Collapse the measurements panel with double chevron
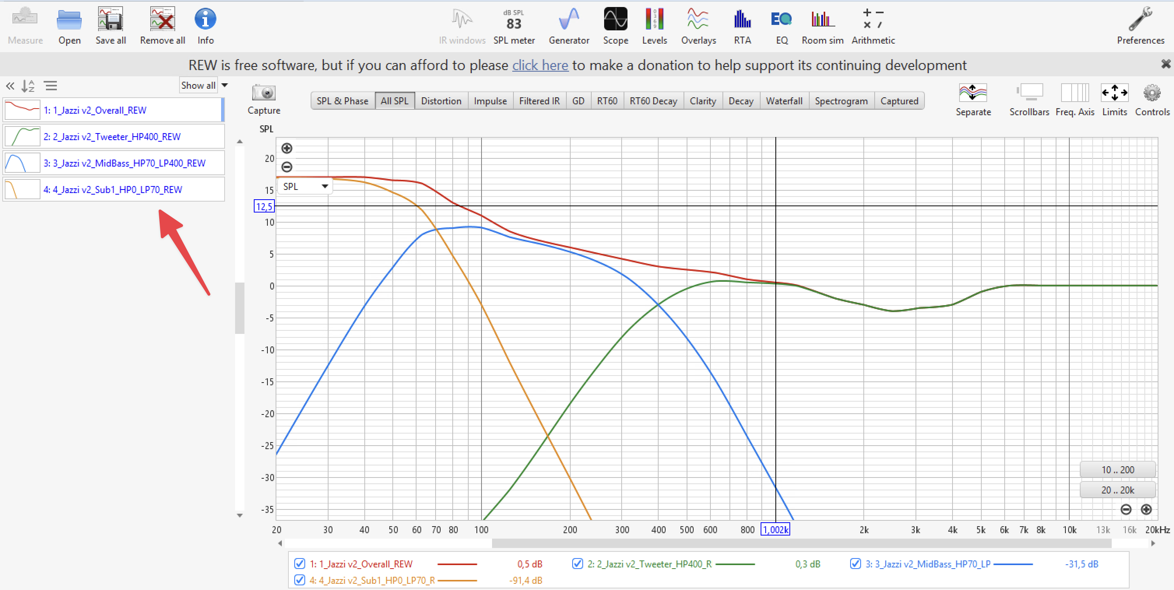The height and width of the screenshot is (590, 1174). pos(10,86)
